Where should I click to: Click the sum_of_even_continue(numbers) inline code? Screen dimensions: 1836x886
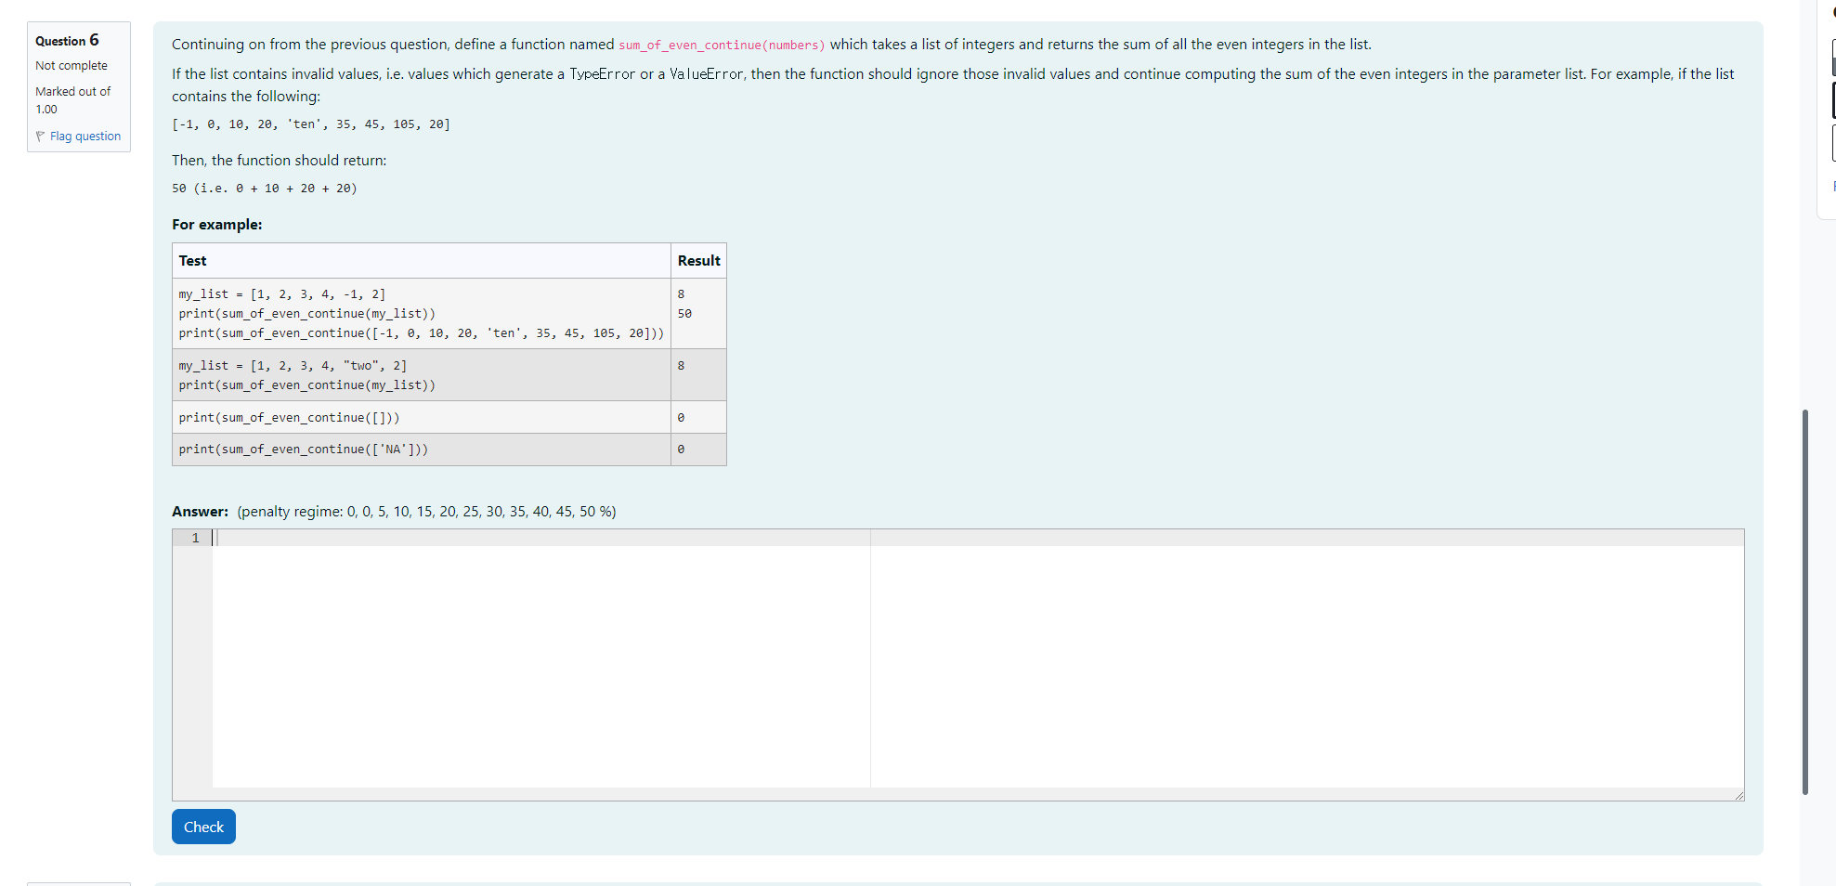720,45
